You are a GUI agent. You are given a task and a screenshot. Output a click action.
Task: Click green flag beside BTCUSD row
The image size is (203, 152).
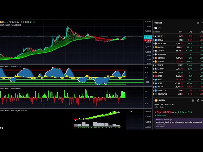click(154, 62)
